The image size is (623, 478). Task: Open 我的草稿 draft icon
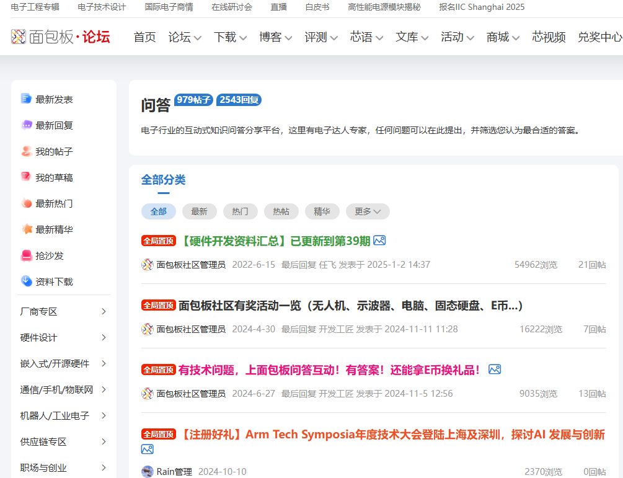pos(26,177)
